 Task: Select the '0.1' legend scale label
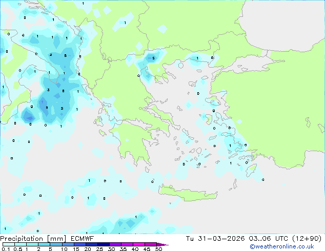[6, 249]
